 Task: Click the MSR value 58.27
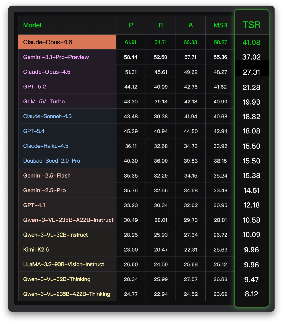tap(220, 42)
